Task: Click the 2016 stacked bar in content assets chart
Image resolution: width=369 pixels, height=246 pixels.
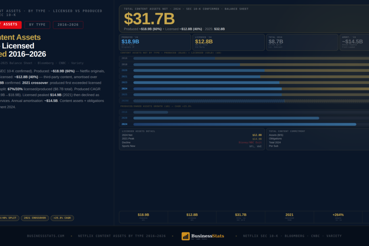Action: coord(251,58)
